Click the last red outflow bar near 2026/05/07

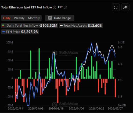pyautogui.click(x=115, y=88)
